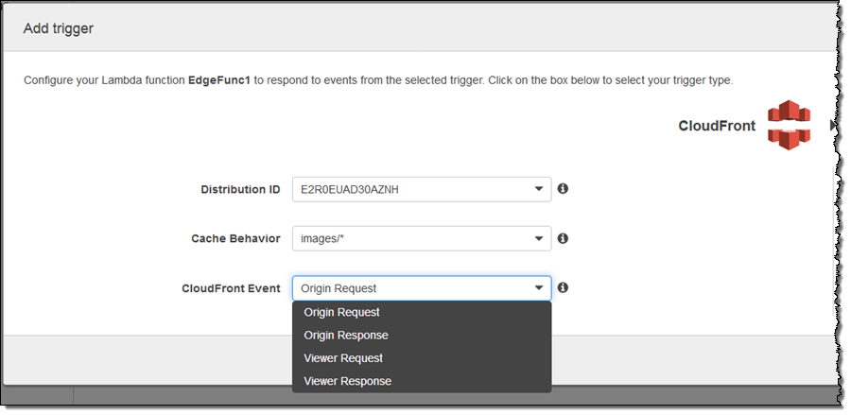The height and width of the screenshot is (415, 851).
Task: Select Viewer Response in the event list
Action: click(347, 381)
